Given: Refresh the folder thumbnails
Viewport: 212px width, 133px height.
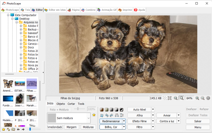Looking at the screenshot, I should [x=9, y=129].
